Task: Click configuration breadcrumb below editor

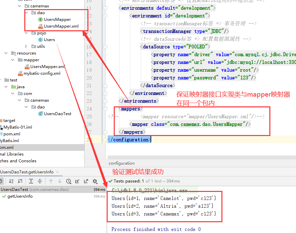Action: [122, 163]
